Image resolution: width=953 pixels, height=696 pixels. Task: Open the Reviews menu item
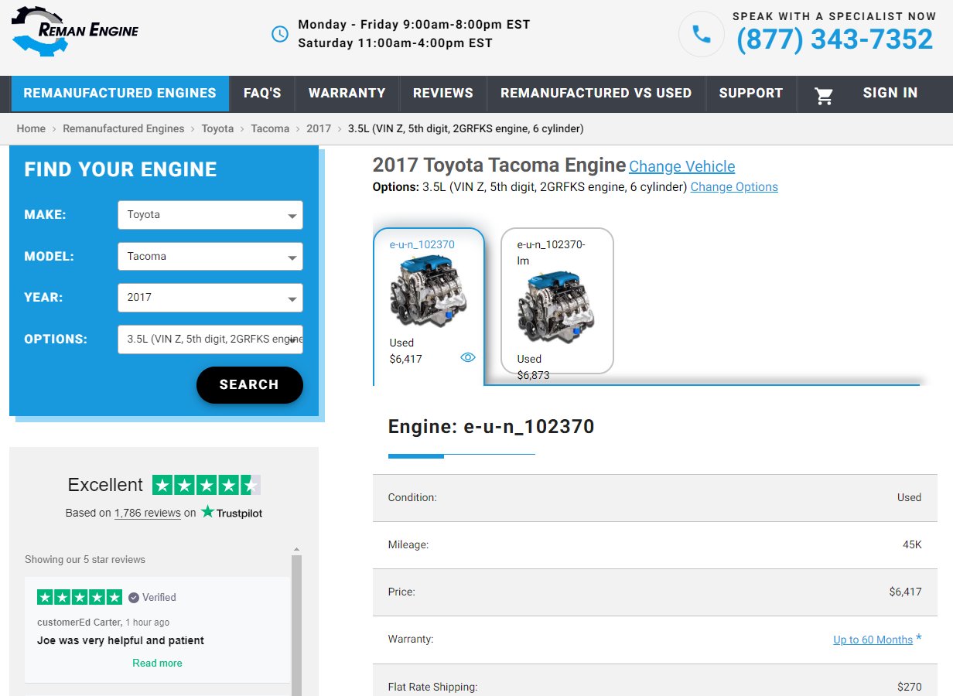443,94
